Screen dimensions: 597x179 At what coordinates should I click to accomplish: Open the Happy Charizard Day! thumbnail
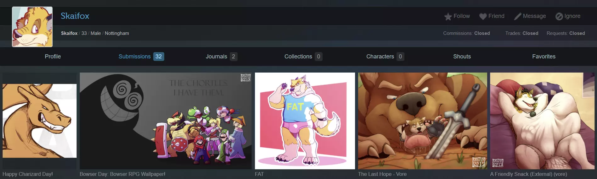[x=40, y=121]
